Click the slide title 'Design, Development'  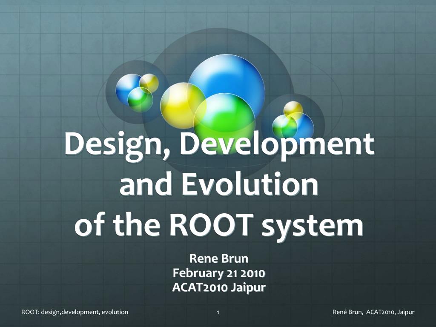[x=219, y=146]
